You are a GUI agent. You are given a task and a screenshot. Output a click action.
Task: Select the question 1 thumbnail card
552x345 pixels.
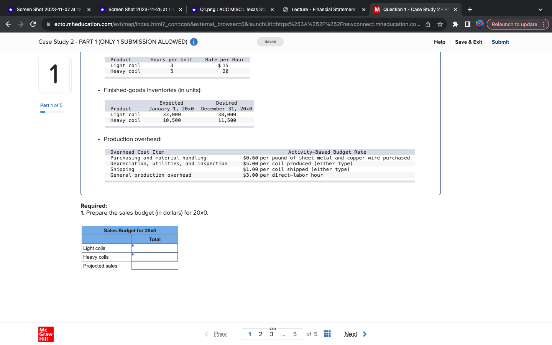click(x=54, y=74)
